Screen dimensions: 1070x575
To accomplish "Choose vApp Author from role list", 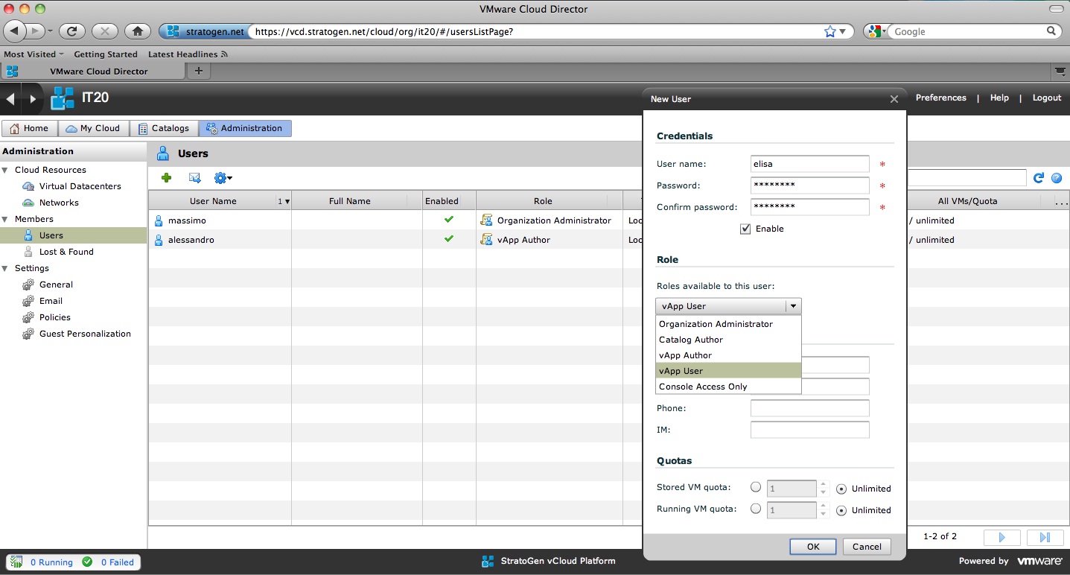I will 728,355.
